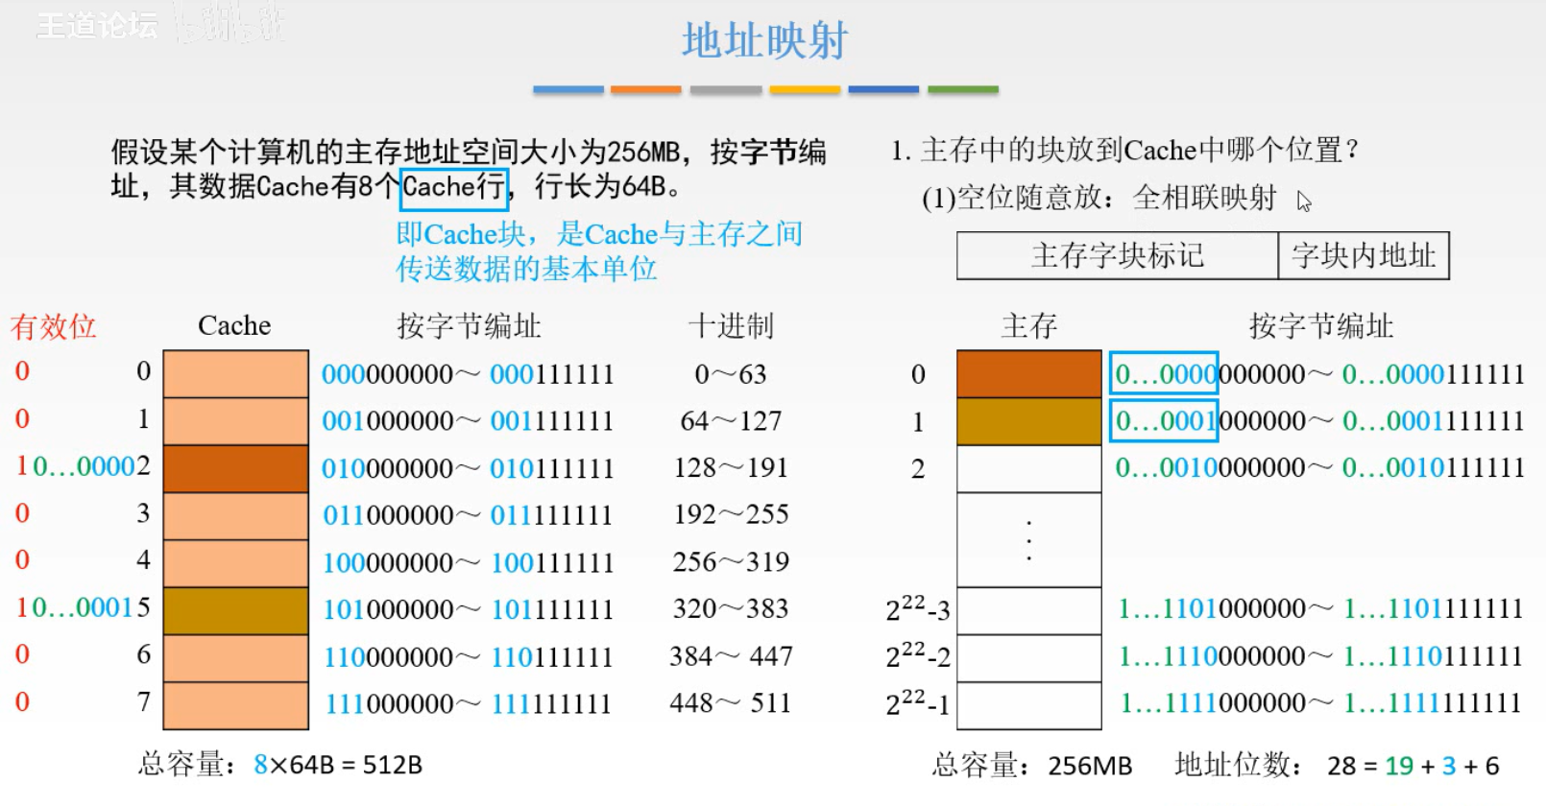Image resolution: width=1546 pixels, height=806 pixels.
Task: Click main memory end address 0…0000111111
Action: (1433, 374)
